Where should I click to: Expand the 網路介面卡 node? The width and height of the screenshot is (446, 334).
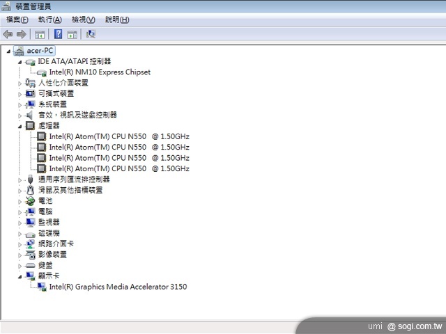click(x=20, y=244)
